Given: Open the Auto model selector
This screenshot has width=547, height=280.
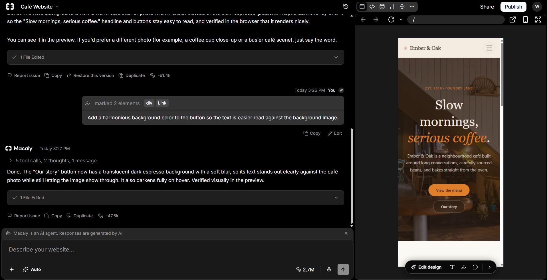Looking at the screenshot, I should coord(32,269).
